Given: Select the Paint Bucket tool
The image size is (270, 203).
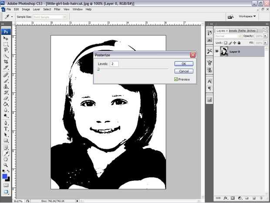Looking at the screenshot, I should pyautogui.click(x=6, y=104).
